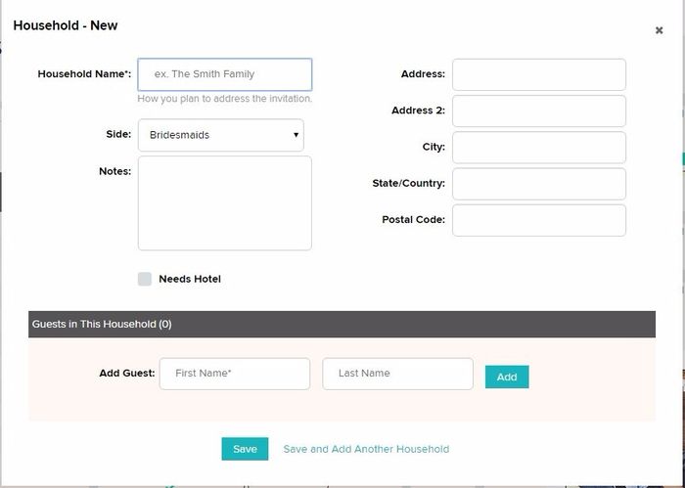This screenshot has width=685, height=488.
Task: Click the City input box
Action: pos(538,147)
